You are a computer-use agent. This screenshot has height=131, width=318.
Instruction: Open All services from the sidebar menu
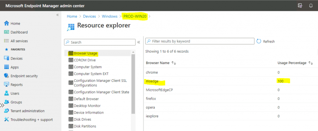(x=19, y=41)
